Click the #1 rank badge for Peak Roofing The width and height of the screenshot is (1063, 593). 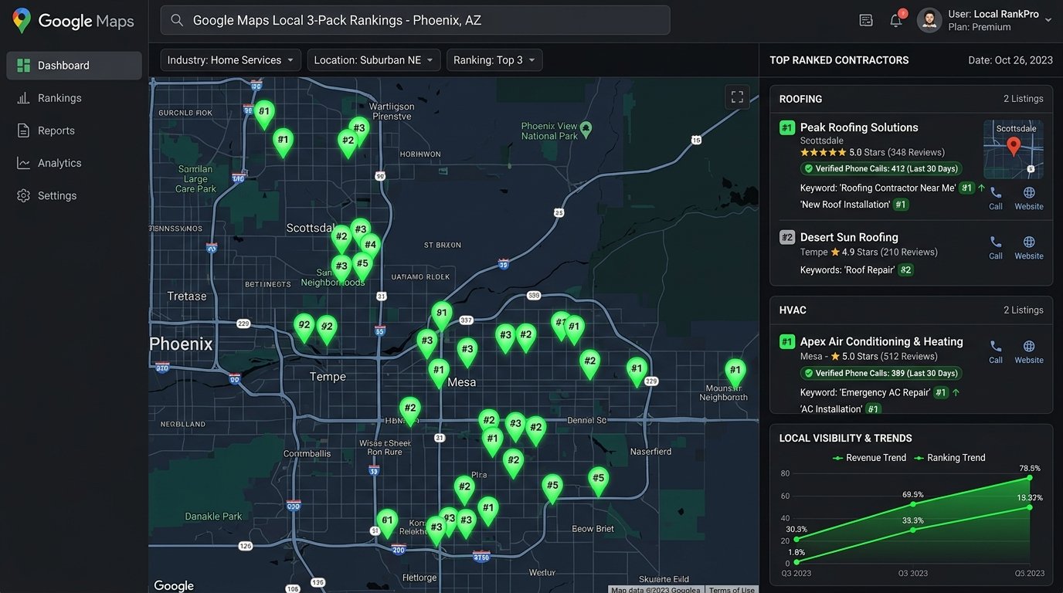tap(787, 127)
